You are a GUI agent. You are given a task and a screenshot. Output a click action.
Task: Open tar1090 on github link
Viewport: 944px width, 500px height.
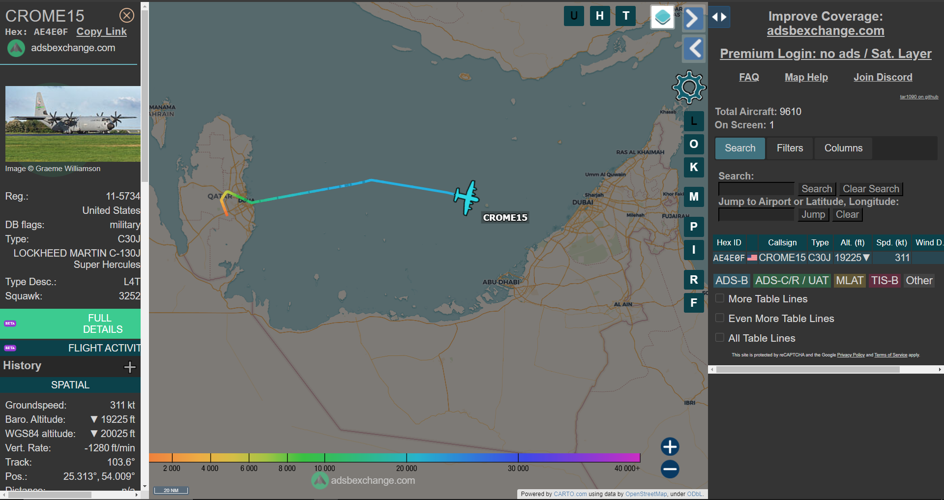[x=919, y=97]
